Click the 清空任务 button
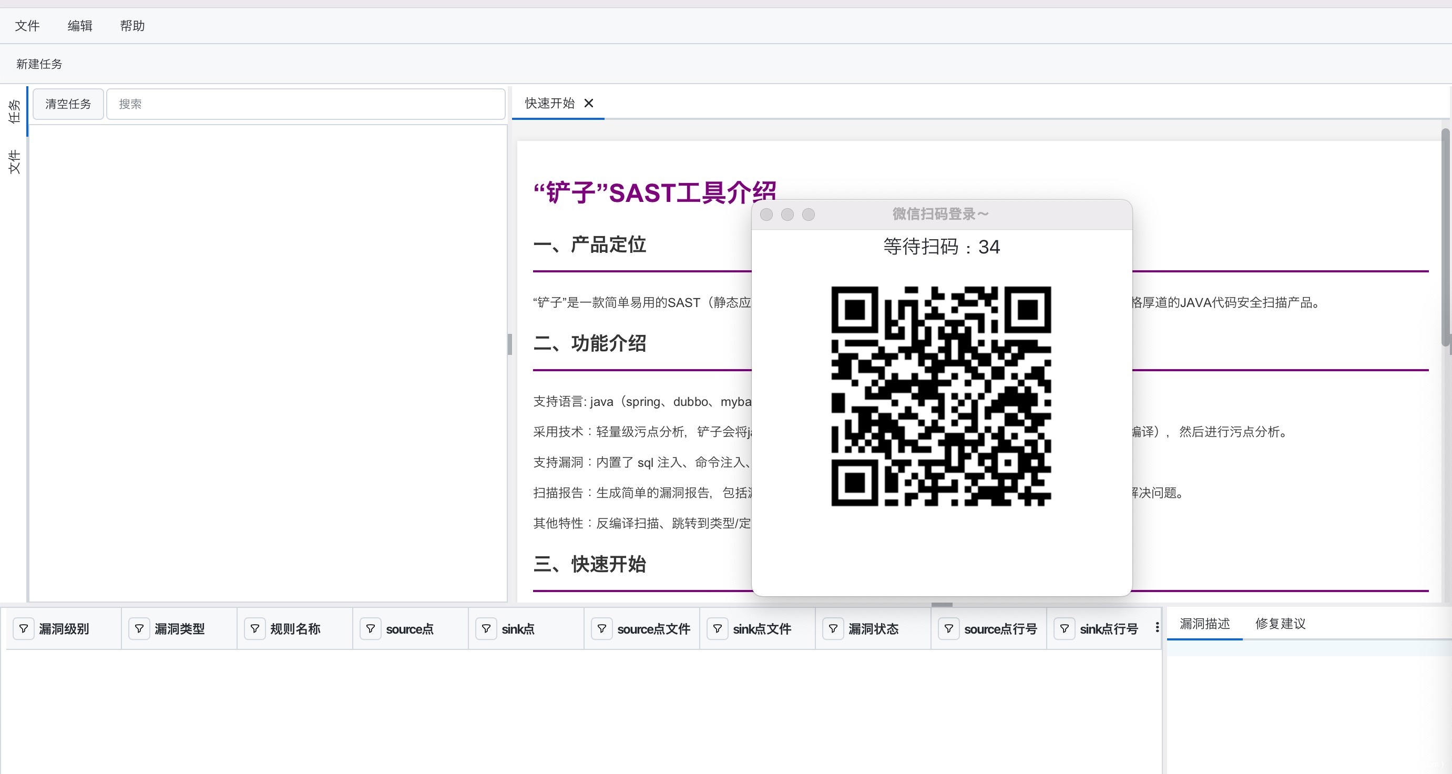 click(68, 104)
